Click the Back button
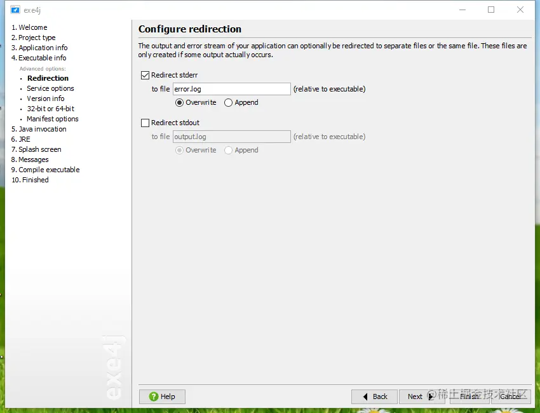 click(x=374, y=396)
